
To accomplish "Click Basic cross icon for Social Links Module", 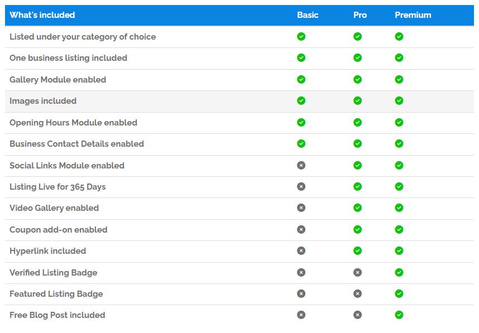I will click(x=301, y=166).
